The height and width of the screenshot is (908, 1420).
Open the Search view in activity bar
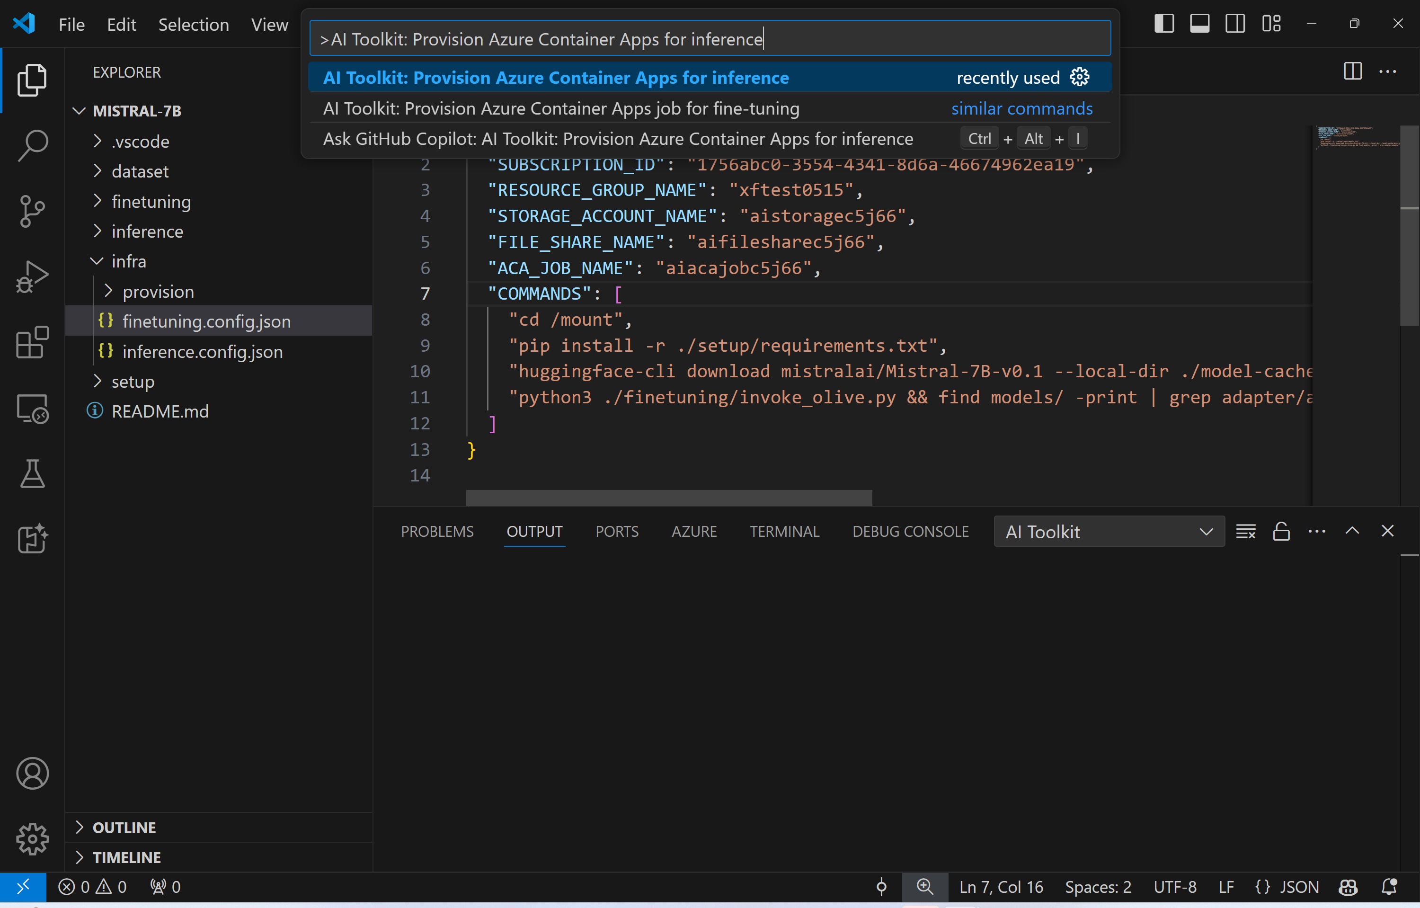click(32, 145)
